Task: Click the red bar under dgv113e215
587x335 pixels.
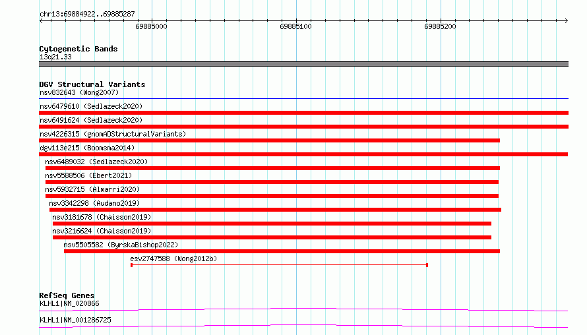Action: [x=303, y=154]
